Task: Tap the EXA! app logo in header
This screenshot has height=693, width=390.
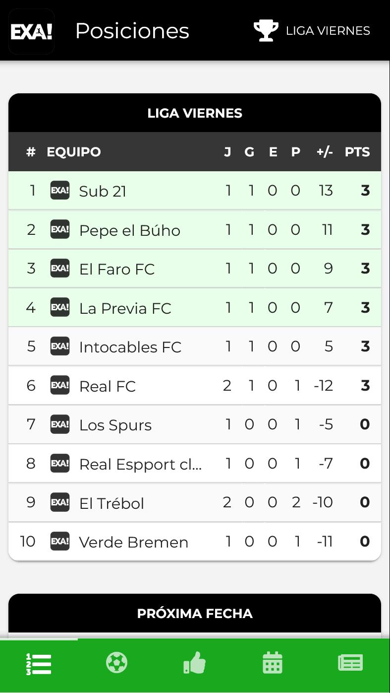Action: point(31,31)
